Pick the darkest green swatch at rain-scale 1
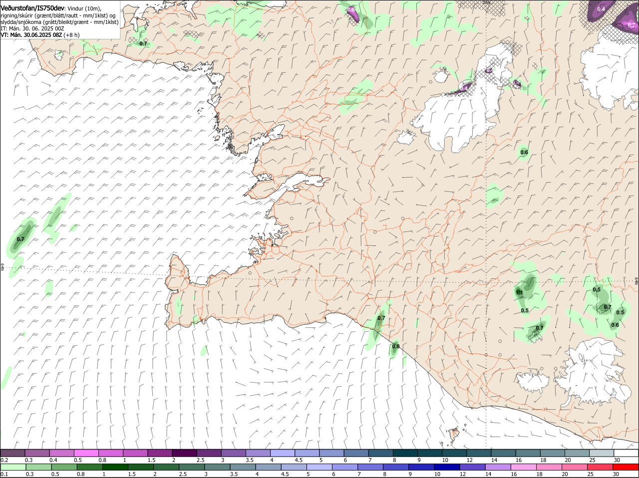The height and width of the screenshot is (478, 639). pos(114,467)
